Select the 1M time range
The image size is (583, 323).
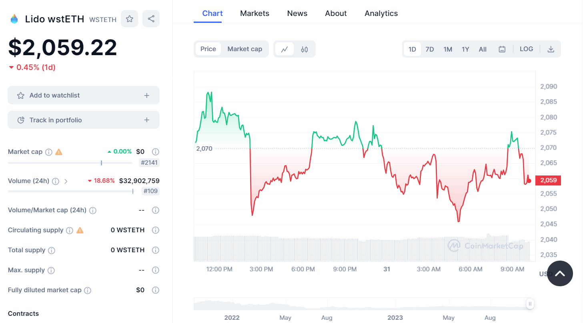click(x=448, y=49)
